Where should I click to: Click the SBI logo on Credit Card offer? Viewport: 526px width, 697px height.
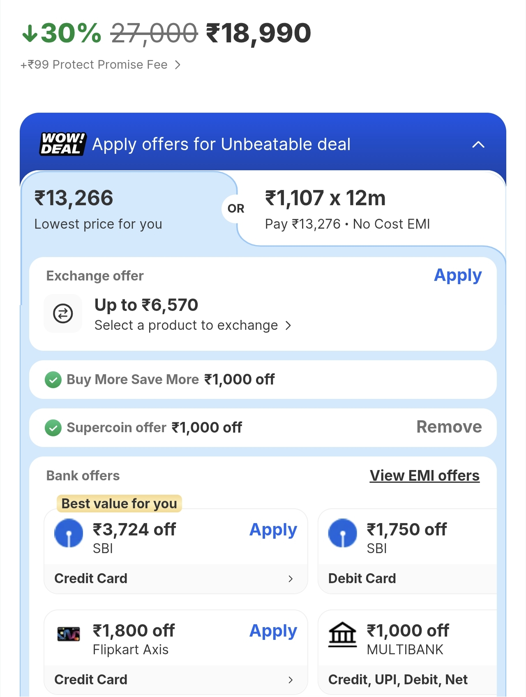tap(69, 533)
